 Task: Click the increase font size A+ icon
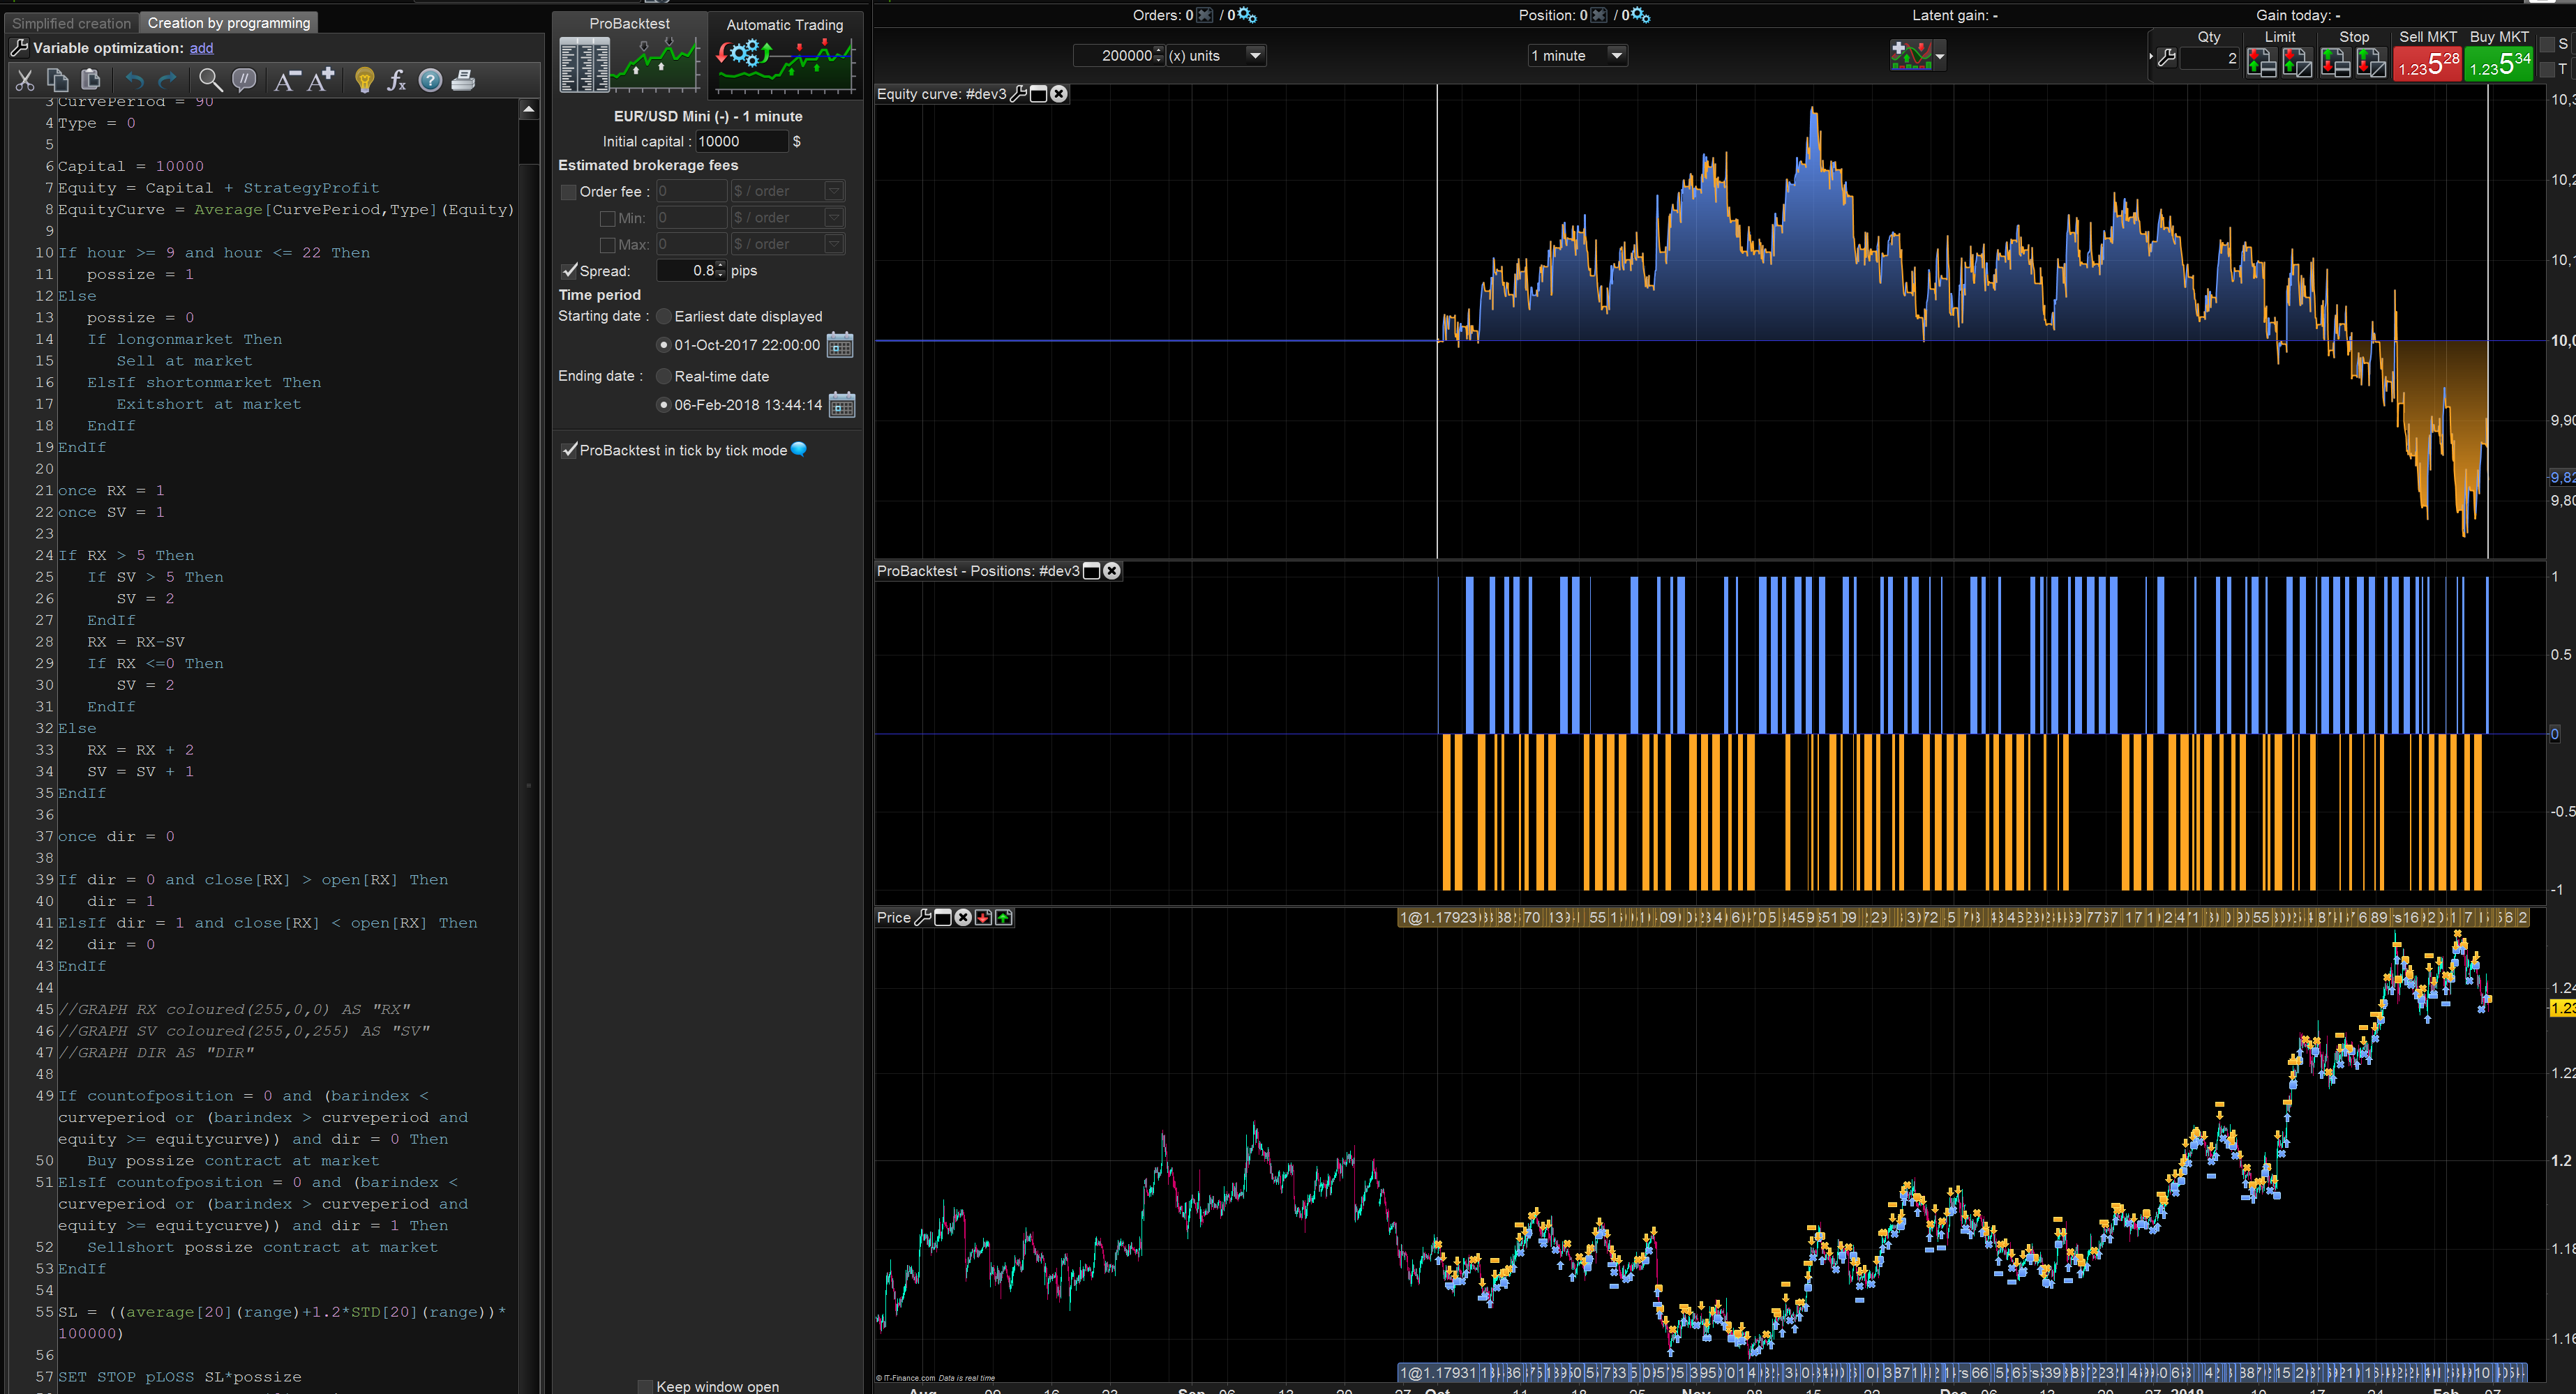pos(321,81)
